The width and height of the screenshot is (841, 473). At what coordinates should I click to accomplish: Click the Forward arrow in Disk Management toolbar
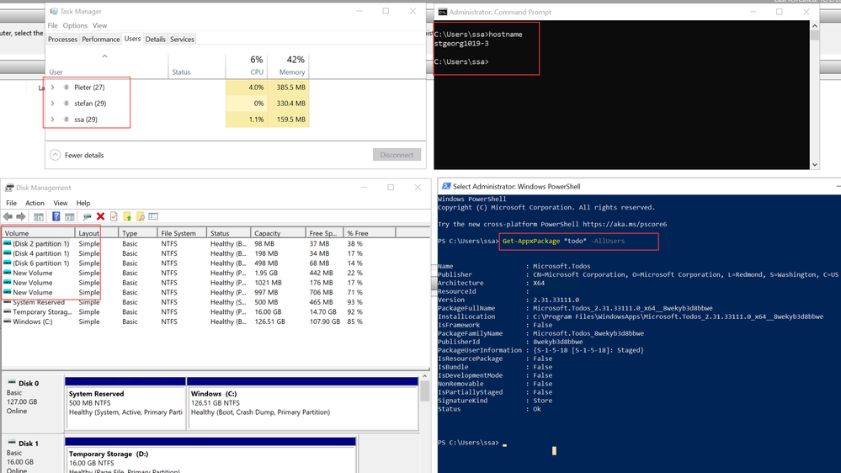(x=21, y=216)
